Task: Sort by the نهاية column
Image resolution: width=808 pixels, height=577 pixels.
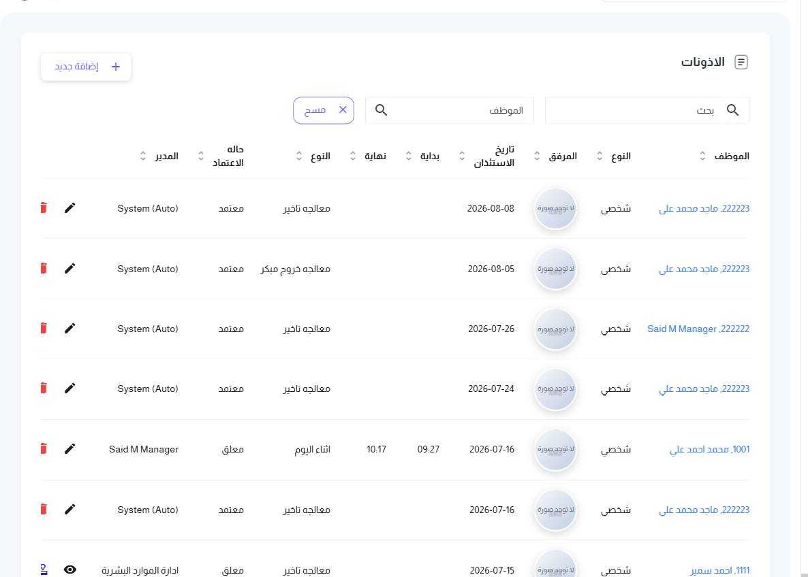Action: pyautogui.click(x=352, y=156)
